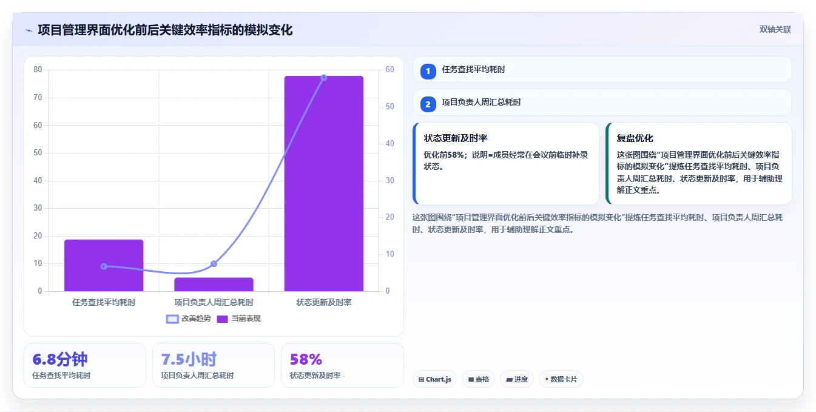
Task: Click the x-axis label 任务查找平均耗时
Action: point(104,302)
